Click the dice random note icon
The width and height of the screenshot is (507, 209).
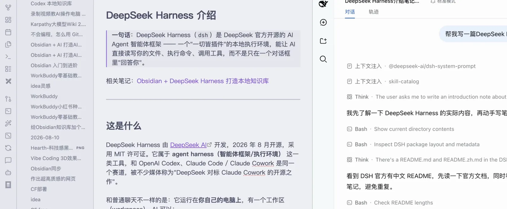[x=8, y=136]
